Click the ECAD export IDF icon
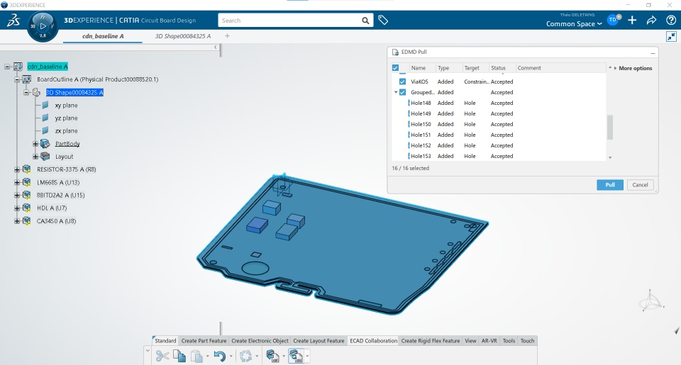The height and width of the screenshot is (365, 681). (272, 356)
